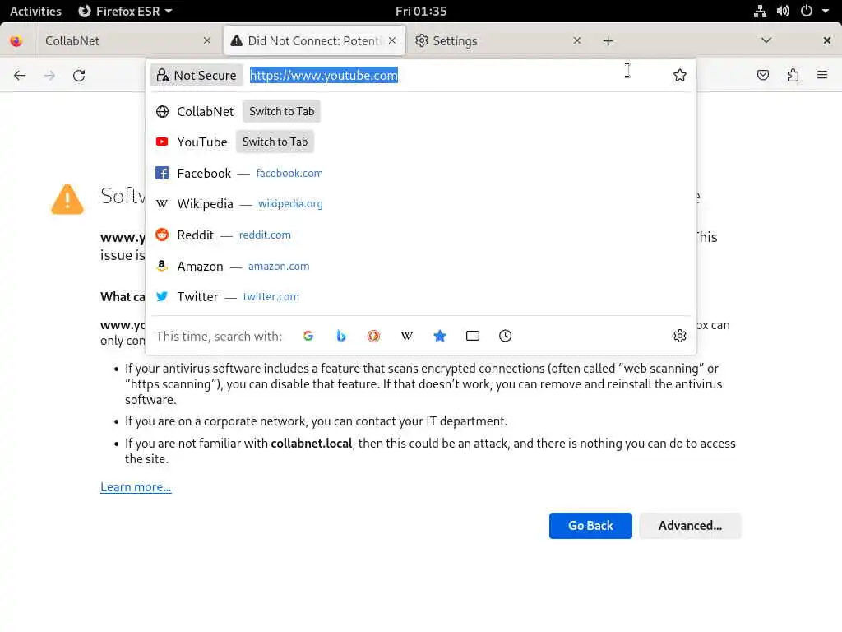Search open tabs with the tab icon
The width and height of the screenshot is (842, 632).
473,336
